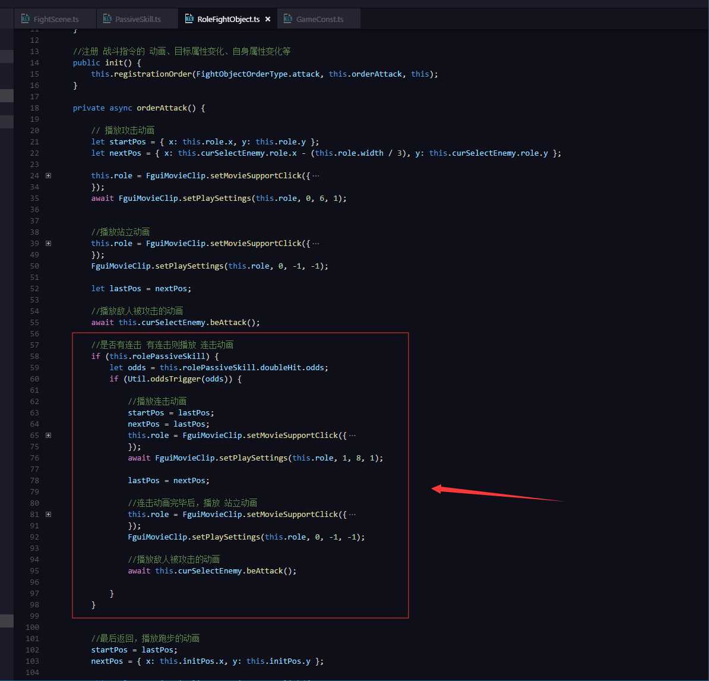The width and height of the screenshot is (709, 681).
Task: Click 'startPos = lastPos;' on line 102
Action: [134, 650]
